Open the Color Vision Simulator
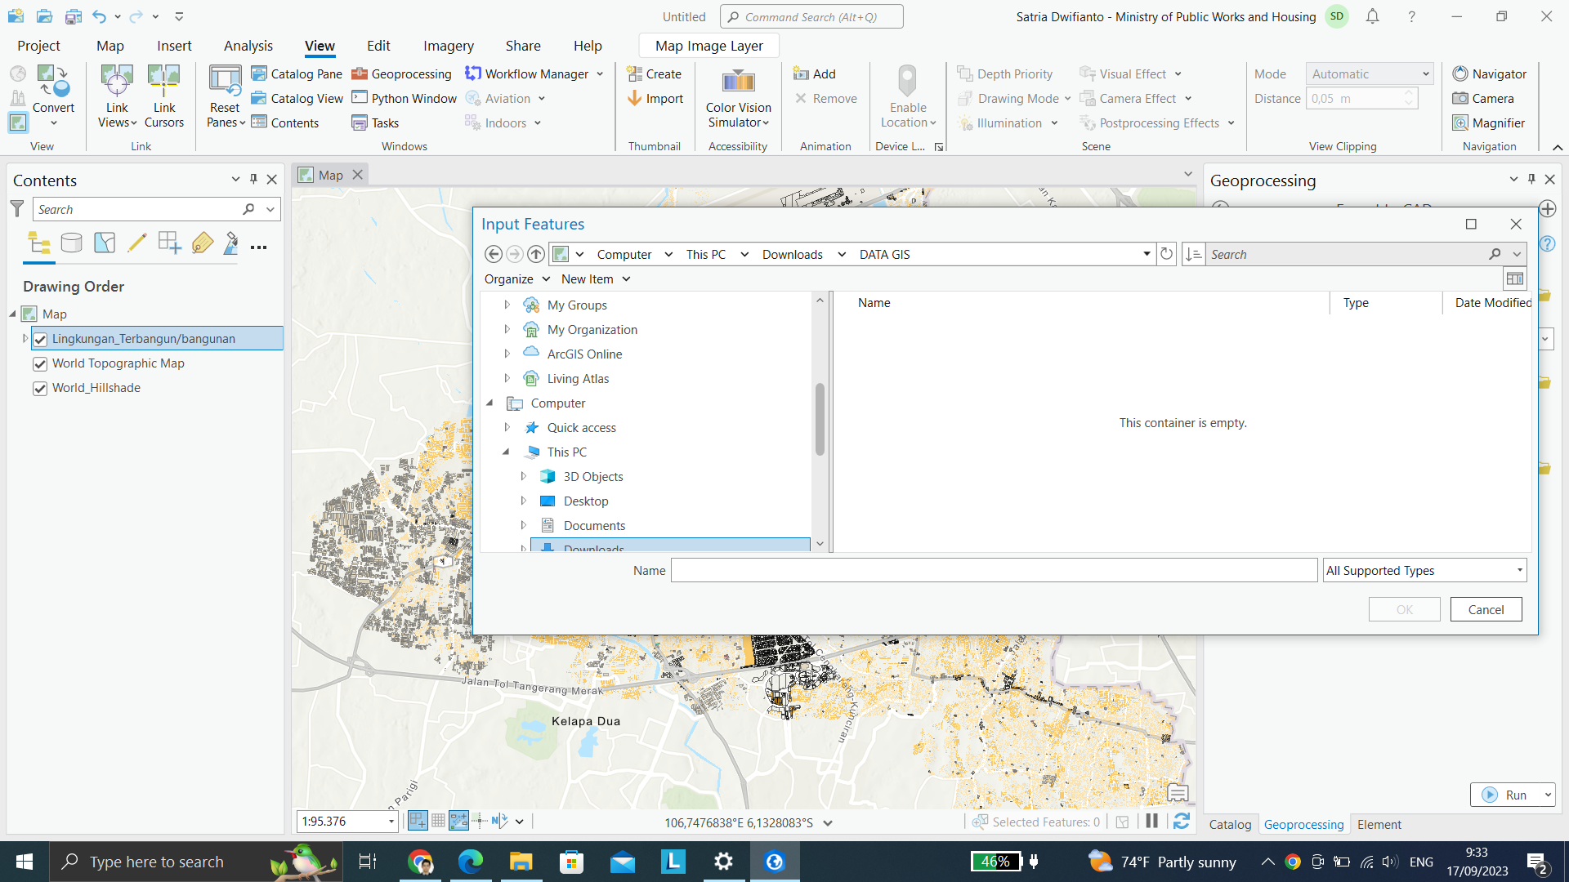The height and width of the screenshot is (882, 1569). [x=738, y=98]
